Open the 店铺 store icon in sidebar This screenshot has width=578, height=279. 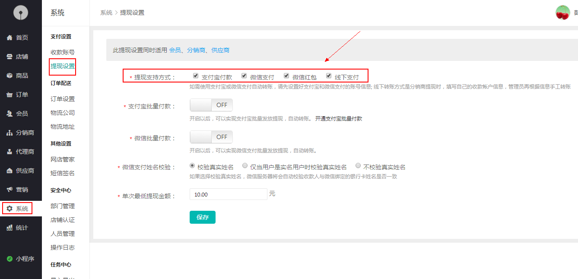10,57
